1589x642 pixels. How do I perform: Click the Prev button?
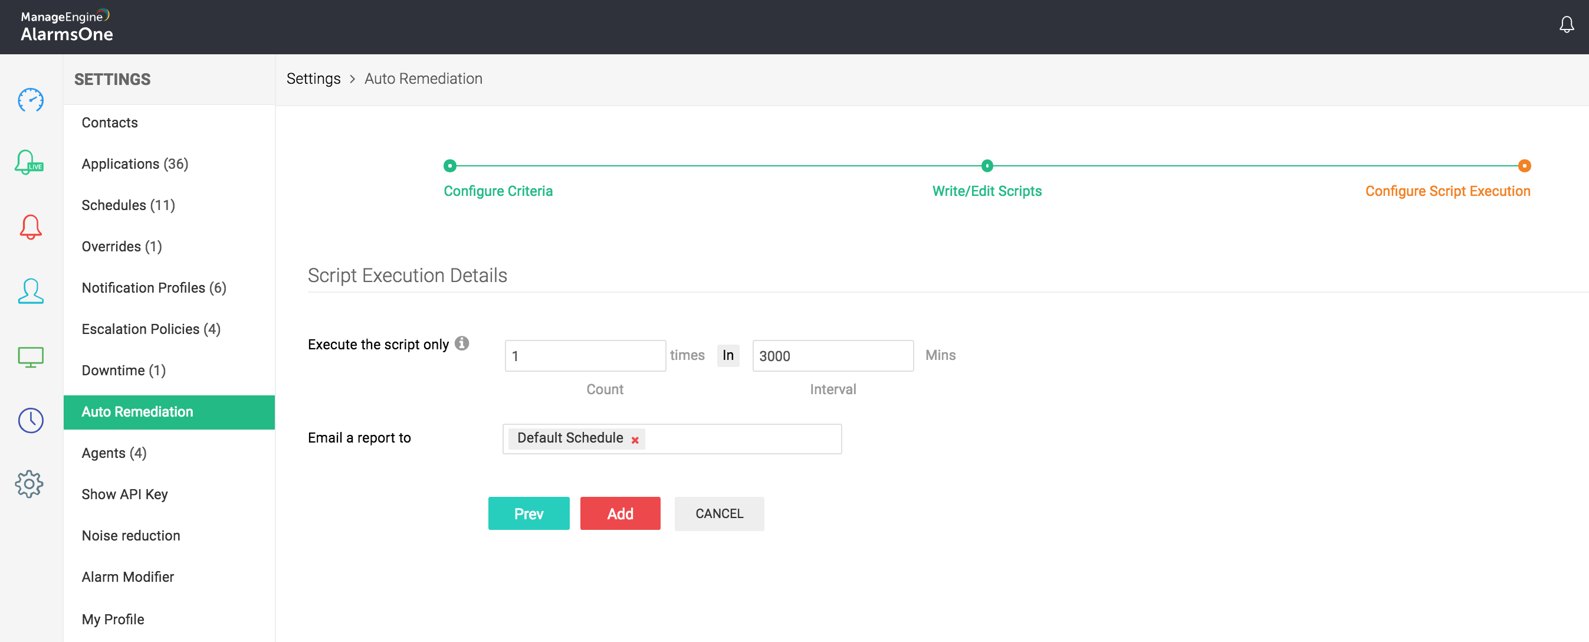click(x=528, y=513)
